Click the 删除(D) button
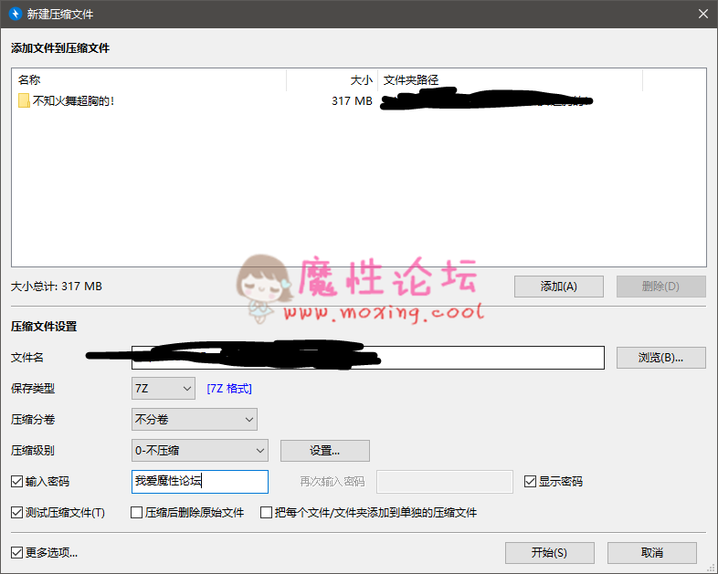Viewport: 718px width, 574px height. click(x=660, y=287)
